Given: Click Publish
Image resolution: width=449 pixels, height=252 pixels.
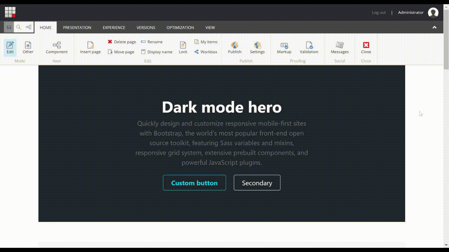Looking at the screenshot, I should [x=235, y=48].
